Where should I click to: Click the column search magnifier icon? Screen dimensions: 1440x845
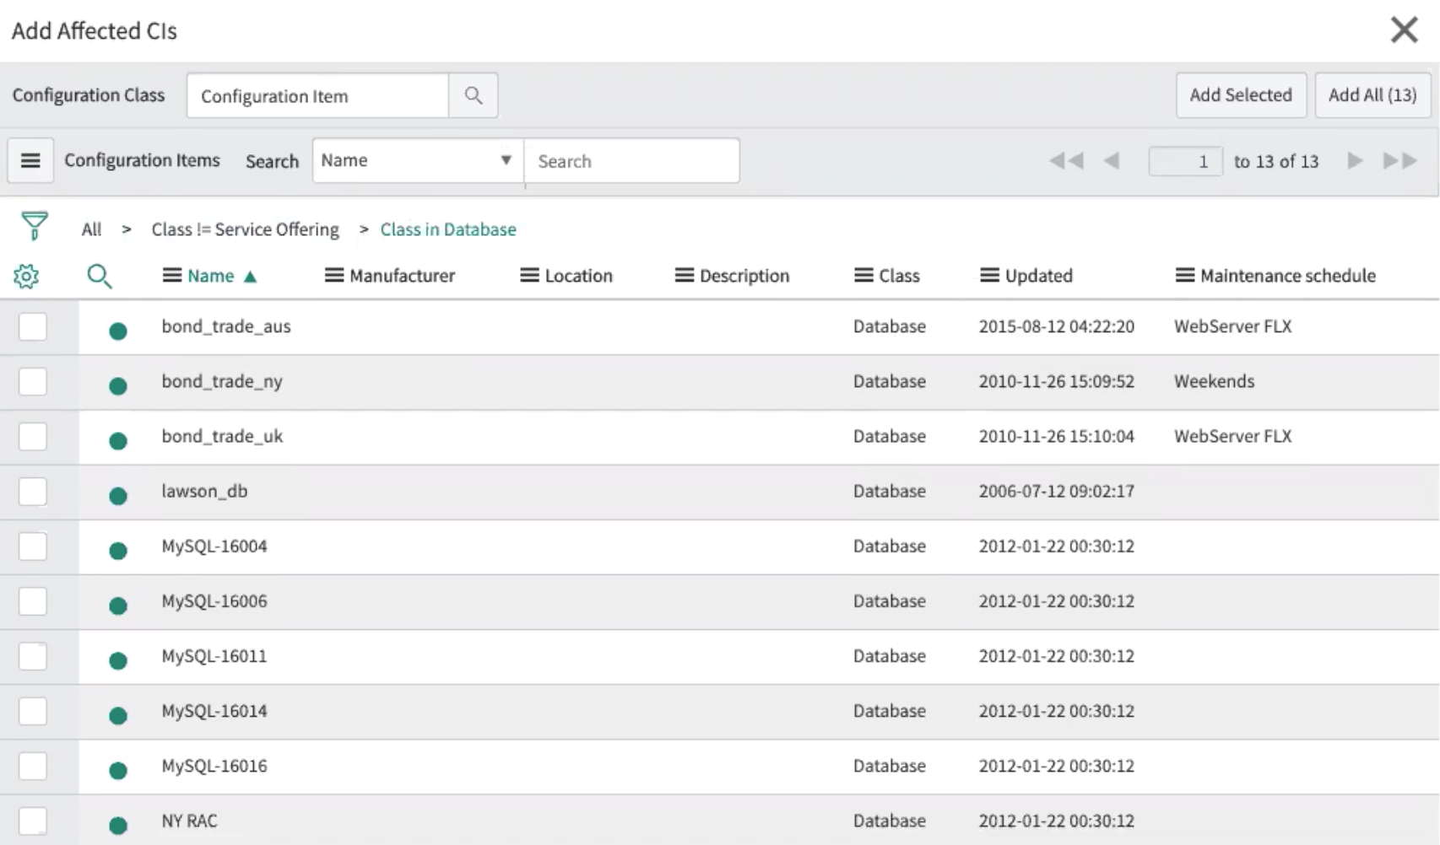pyautogui.click(x=100, y=276)
